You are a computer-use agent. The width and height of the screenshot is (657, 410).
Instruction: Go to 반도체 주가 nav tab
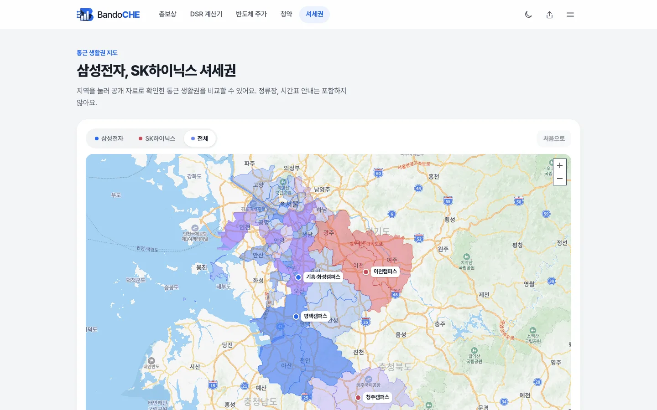tap(251, 14)
